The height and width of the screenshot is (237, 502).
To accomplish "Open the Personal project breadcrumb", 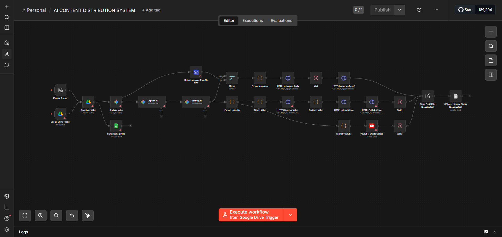I will click(x=34, y=10).
